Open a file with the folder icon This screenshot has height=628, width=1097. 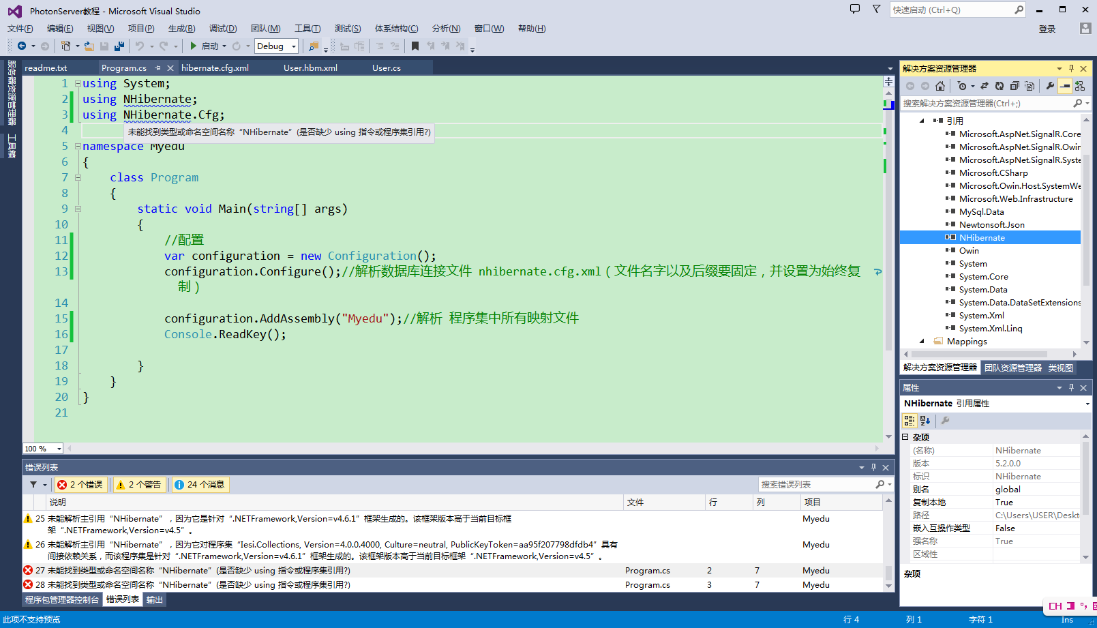89,46
